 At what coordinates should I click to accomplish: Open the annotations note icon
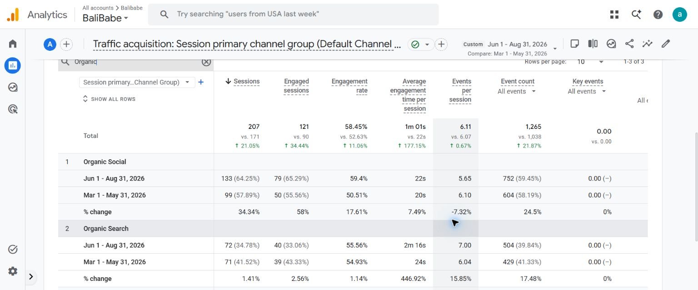pos(575,44)
